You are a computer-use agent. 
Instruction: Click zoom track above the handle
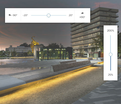(x=111, y=44)
